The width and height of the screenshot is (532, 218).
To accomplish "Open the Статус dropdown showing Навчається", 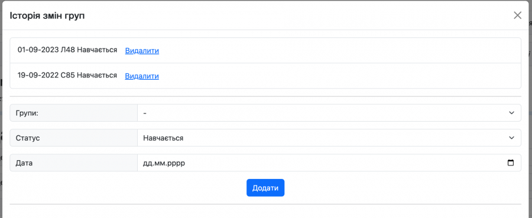I will pos(329,138).
